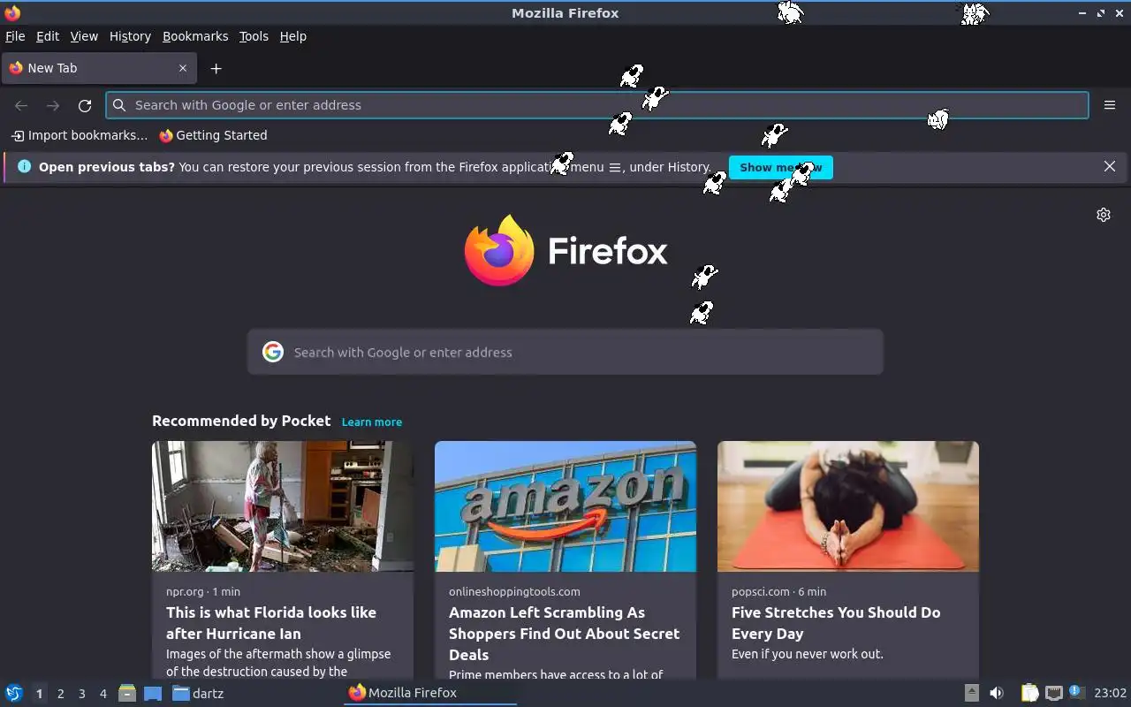The width and height of the screenshot is (1131, 707).
Task: Open the View menu
Action: click(x=84, y=36)
